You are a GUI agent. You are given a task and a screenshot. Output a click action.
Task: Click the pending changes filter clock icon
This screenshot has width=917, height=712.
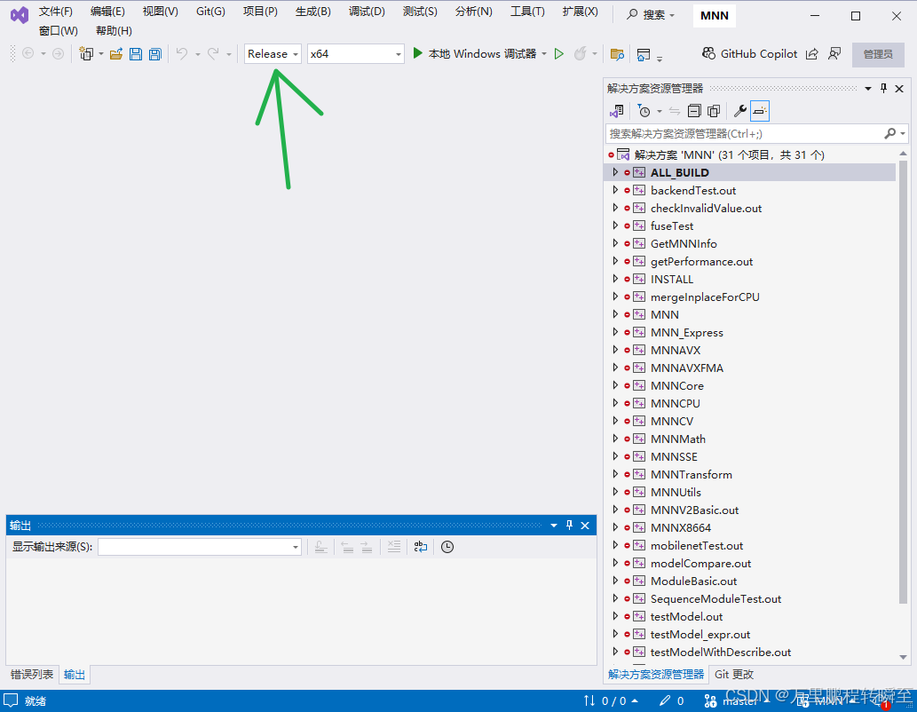(x=644, y=111)
